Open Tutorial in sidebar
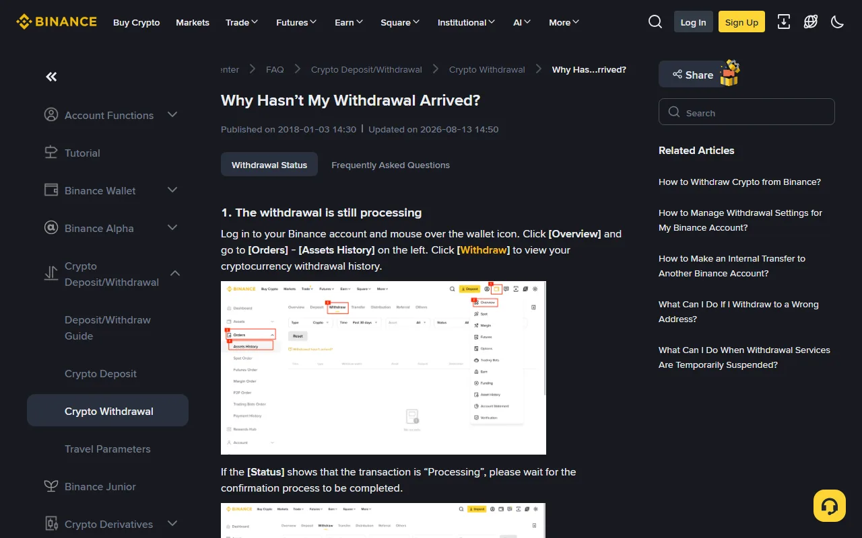 coord(82,153)
